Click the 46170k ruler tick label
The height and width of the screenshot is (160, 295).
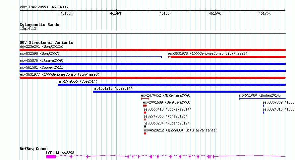pos(265,13)
